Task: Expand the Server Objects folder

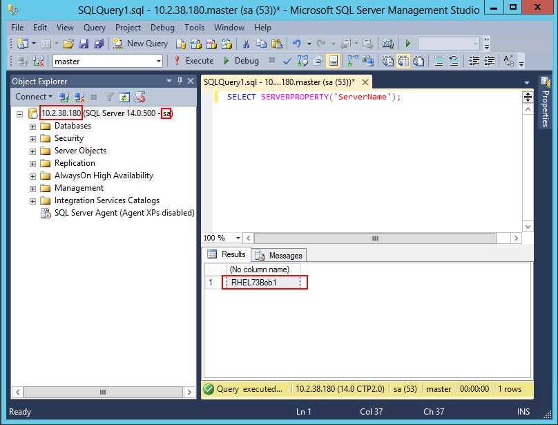Action: click(x=32, y=151)
